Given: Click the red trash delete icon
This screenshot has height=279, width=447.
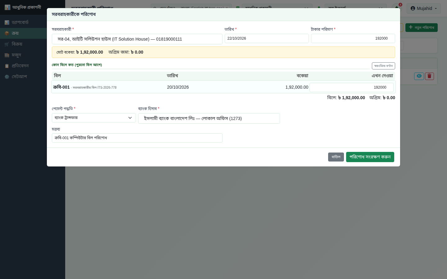Looking at the screenshot, I should 429,76.
